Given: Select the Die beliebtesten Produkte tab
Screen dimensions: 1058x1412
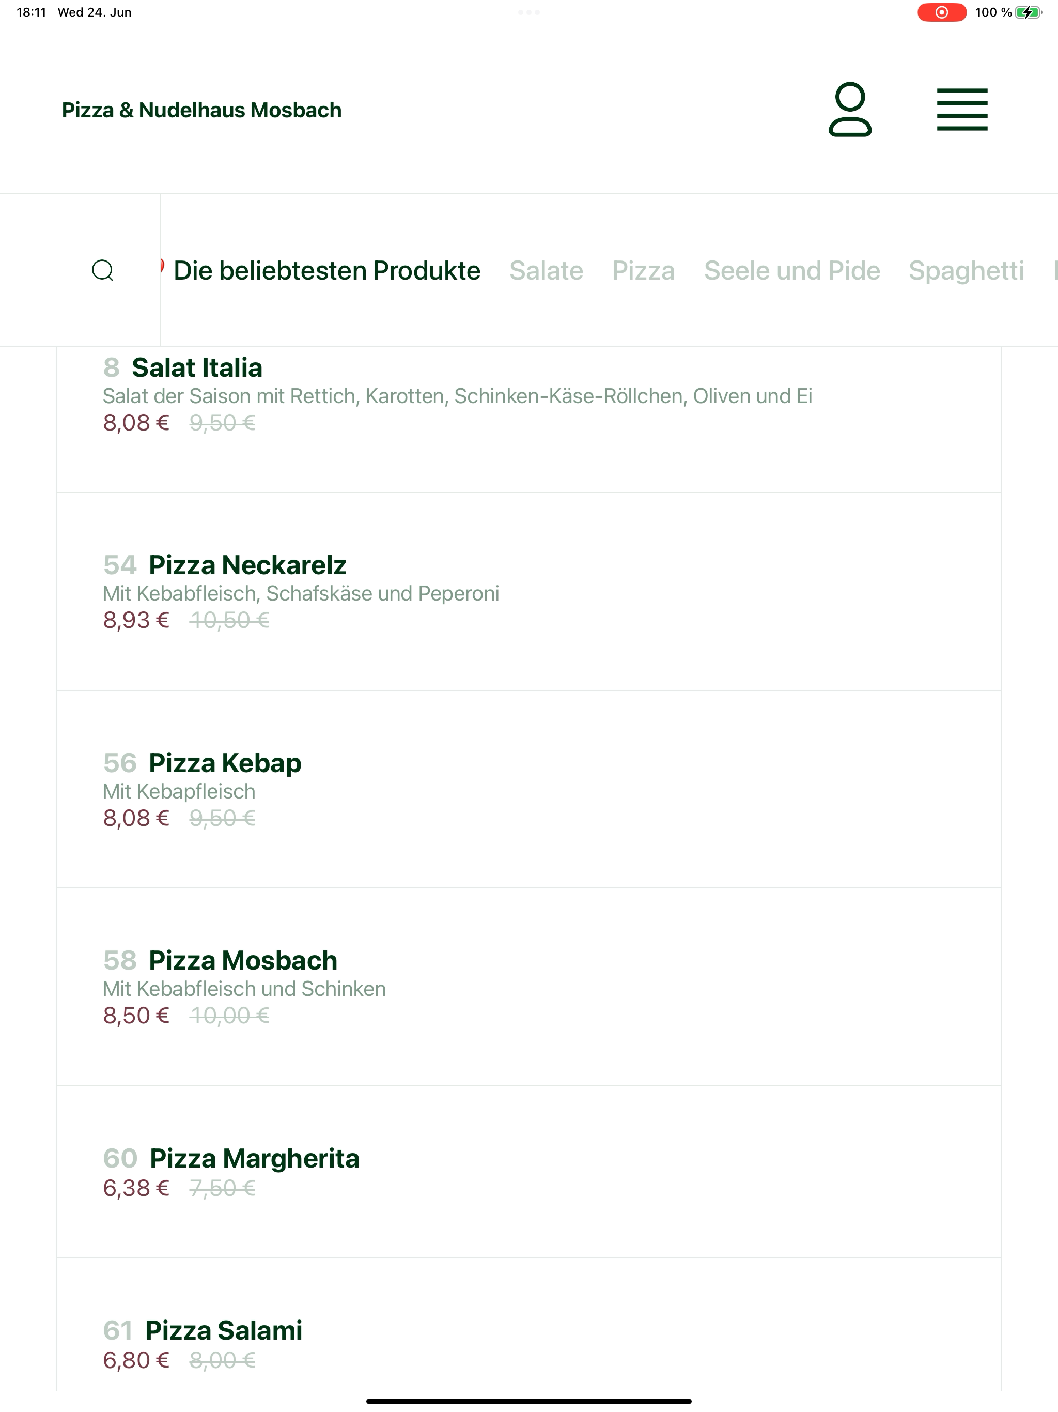Looking at the screenshot, I should [x=326, y=271].
